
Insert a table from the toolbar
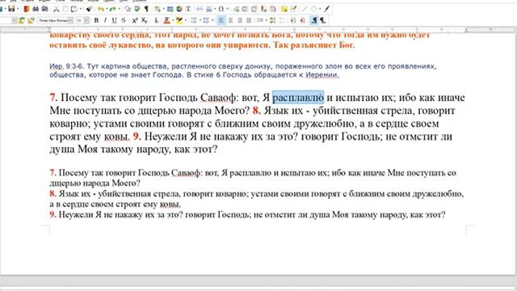(x=158, y=9)
